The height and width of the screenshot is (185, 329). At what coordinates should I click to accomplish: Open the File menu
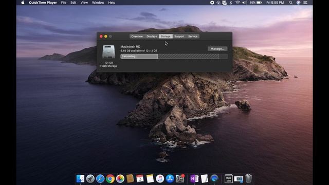pyautogui.click(x=64, y=3)
